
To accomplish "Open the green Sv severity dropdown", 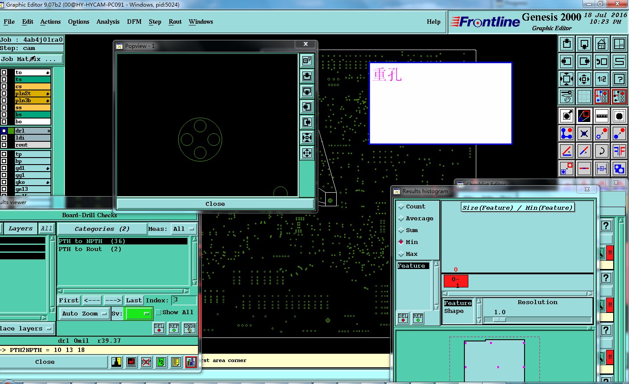I will pyautogui.click(x=139, y=313).
